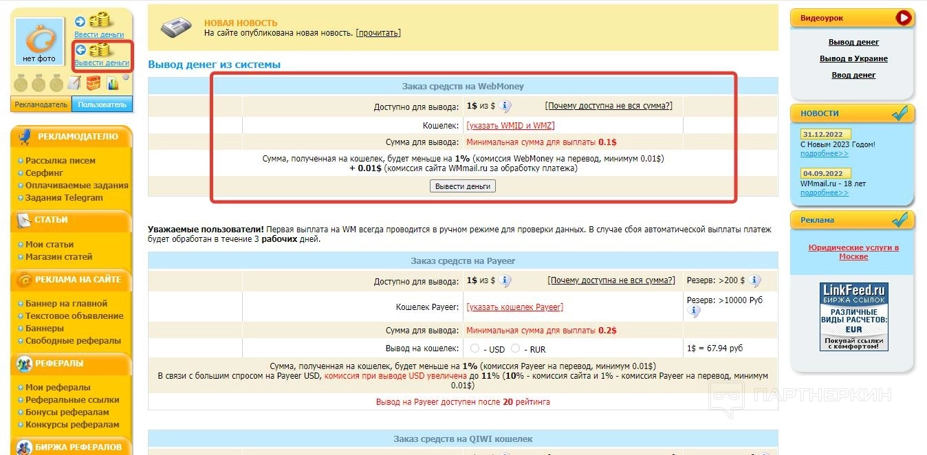Click the document icon beside СТАТЬИ
Image resolution: width=927 pixels, height=455 pixels.
point(24,220)
